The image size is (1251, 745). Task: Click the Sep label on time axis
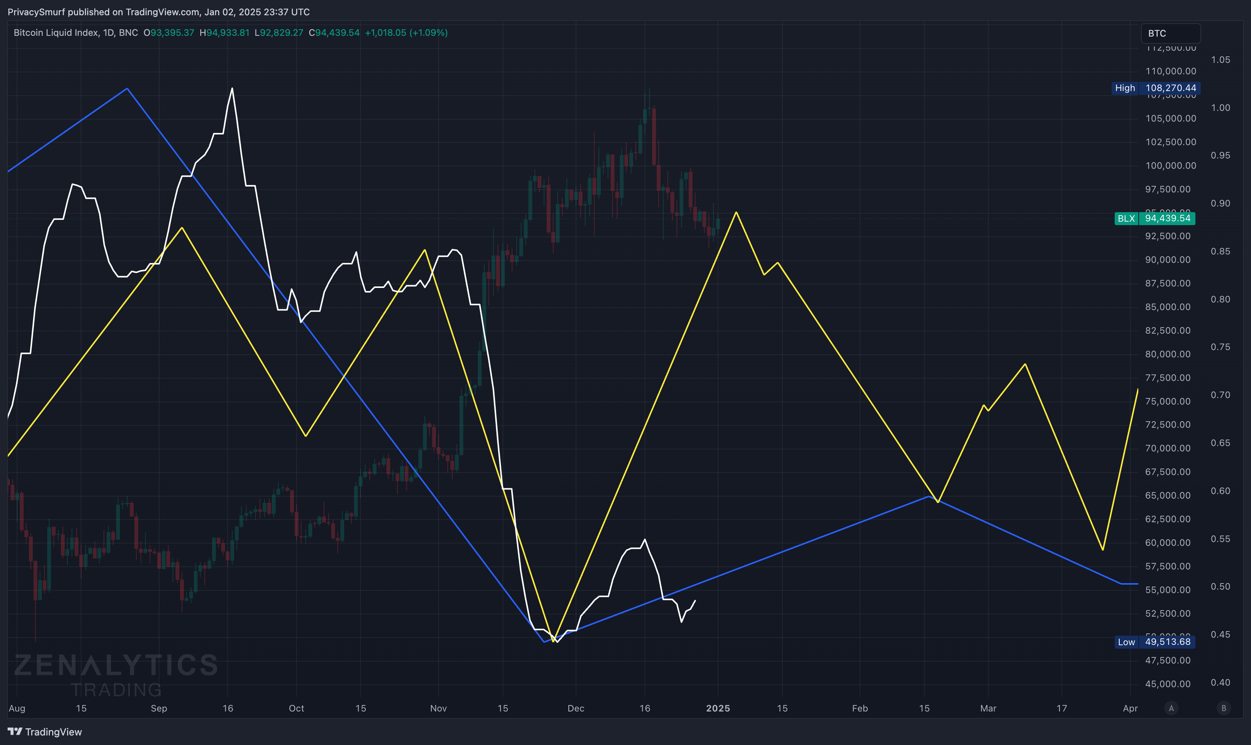tap(159, 708)
